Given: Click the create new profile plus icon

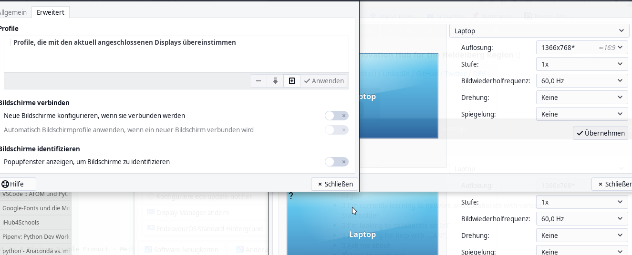Looking at the screenshot, I should 292,81.
